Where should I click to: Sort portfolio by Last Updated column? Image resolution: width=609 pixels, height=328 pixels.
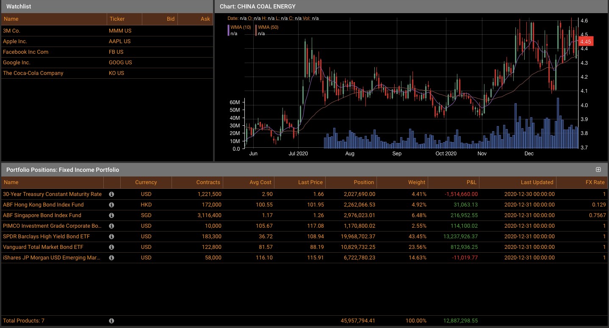pyautogui.click(x=517, y=182)
